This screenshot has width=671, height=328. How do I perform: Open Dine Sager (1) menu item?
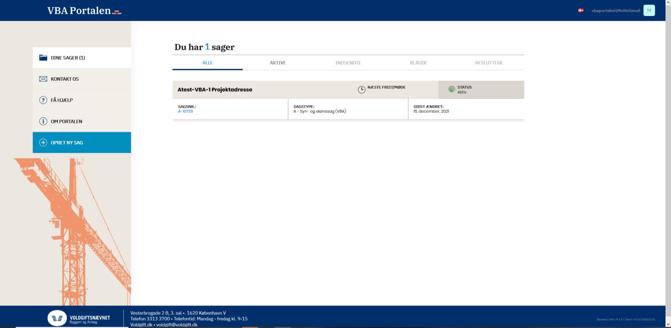coord(82,58)
